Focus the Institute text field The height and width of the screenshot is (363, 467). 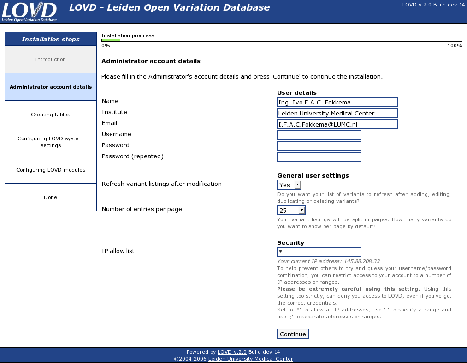click(337, 113)
